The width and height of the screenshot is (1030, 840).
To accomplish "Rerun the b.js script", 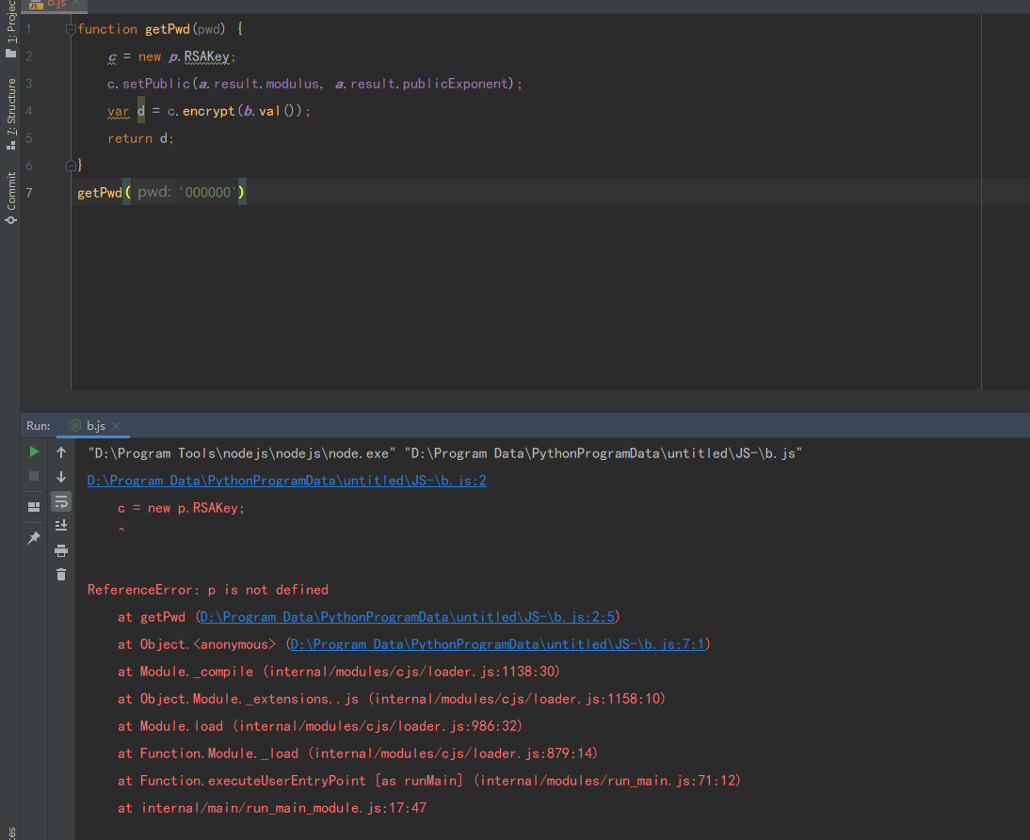I will click(34, 452).
